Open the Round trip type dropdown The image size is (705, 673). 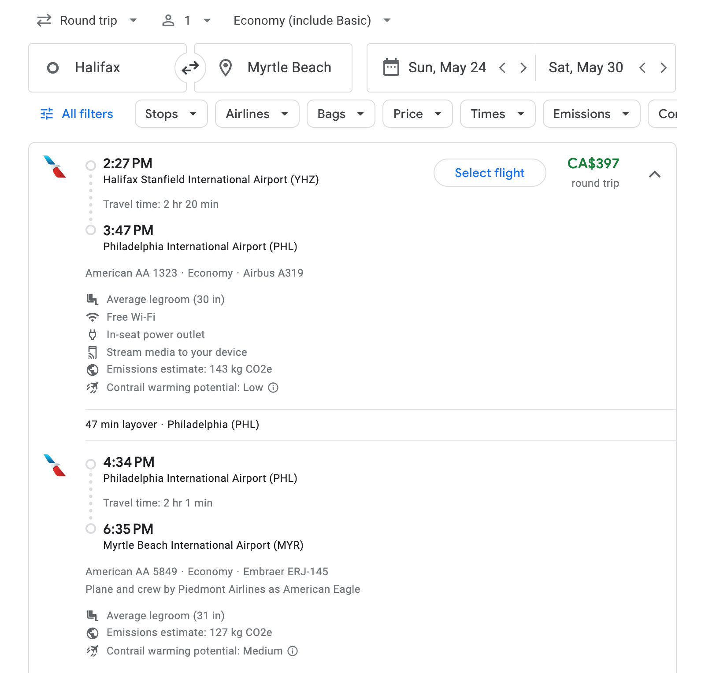pyautogui.click(x=87, y=21)
